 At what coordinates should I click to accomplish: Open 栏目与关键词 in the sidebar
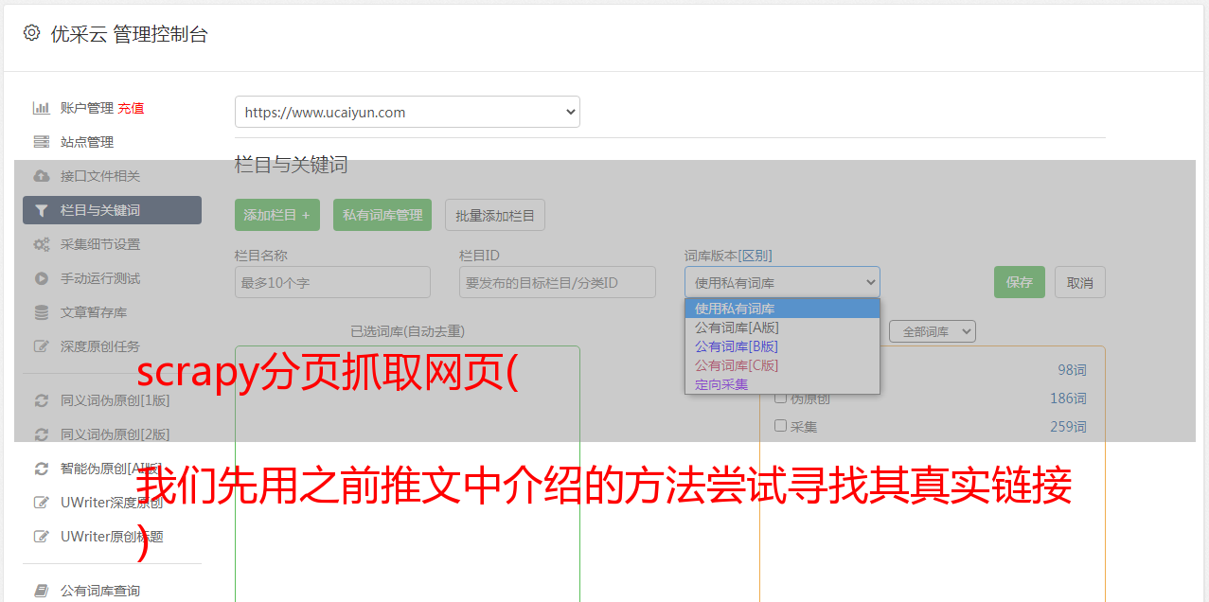click(112, 210)
